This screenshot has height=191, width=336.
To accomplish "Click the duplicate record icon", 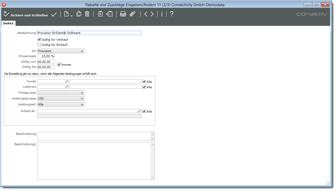I will [79, 14].
